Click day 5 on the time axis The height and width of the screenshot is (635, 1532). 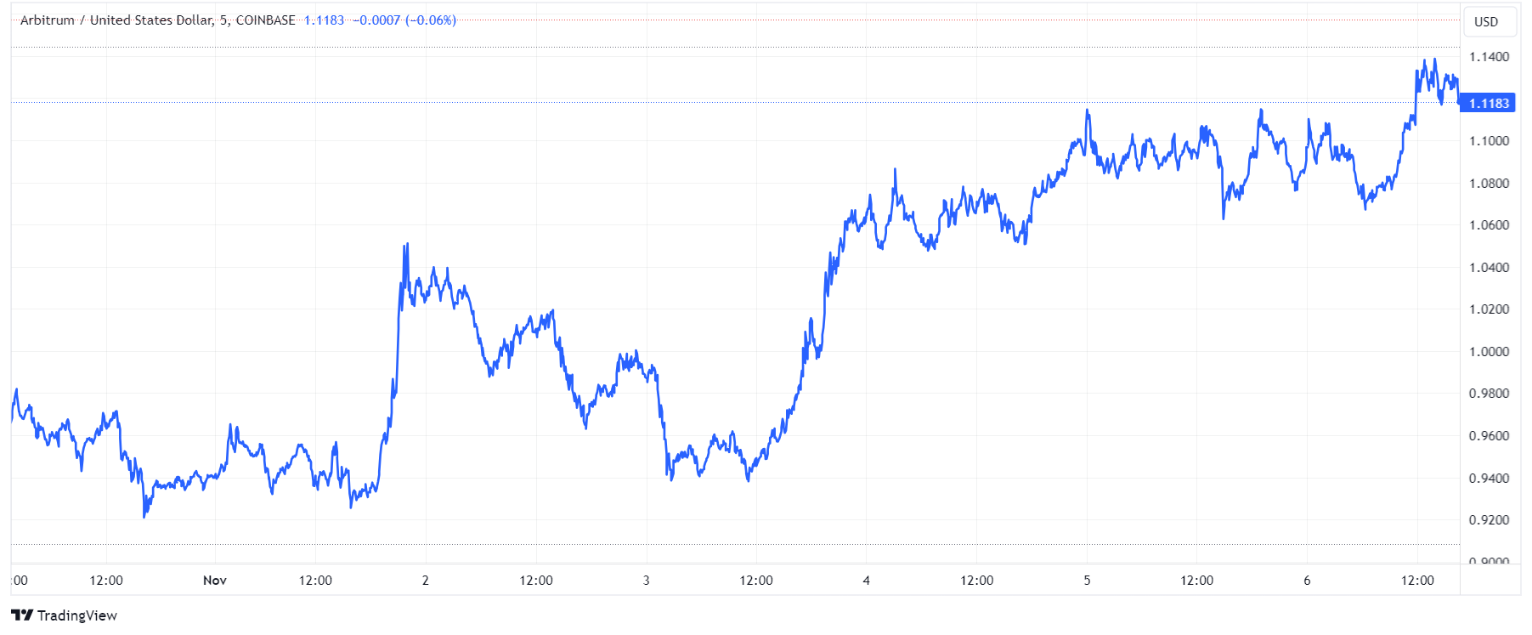coord(1087,581)
